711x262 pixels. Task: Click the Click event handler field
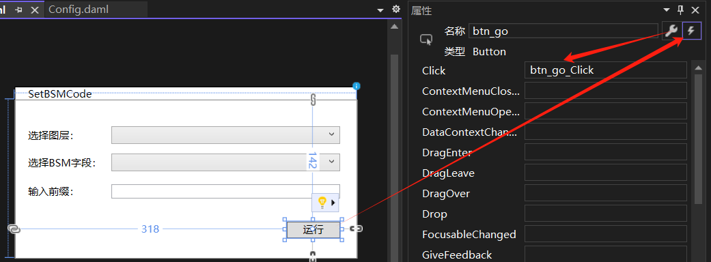coord(606,70)
